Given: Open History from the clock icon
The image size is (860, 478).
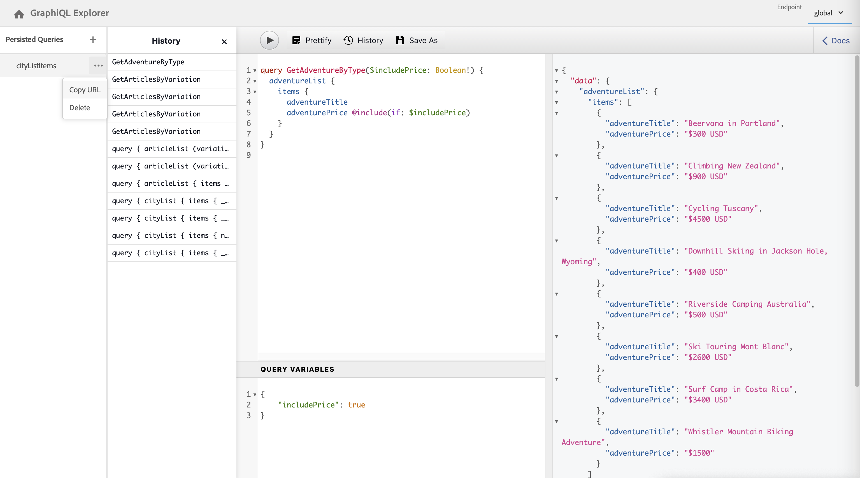Looking at the screenshot, I should tap(348, 40).
